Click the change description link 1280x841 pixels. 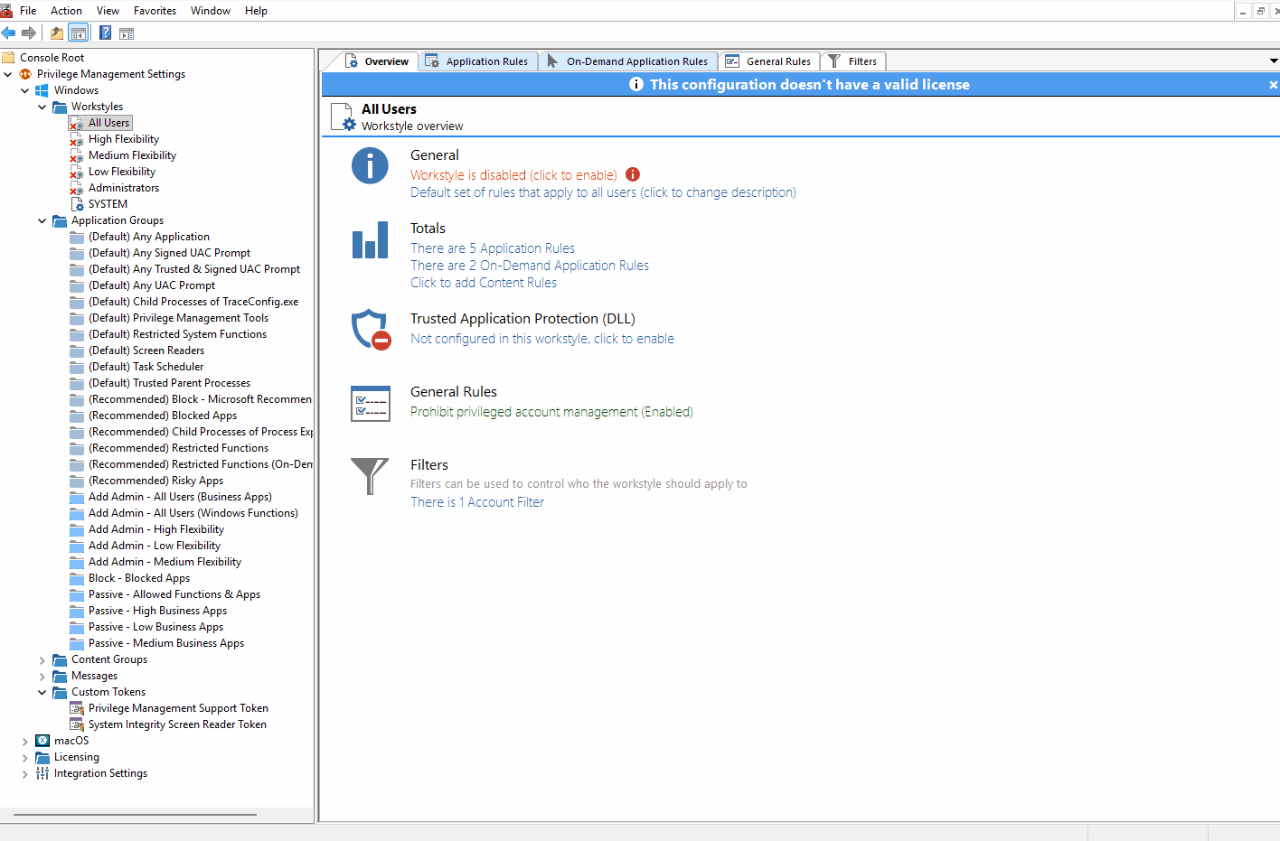click(x=603, y=192)
